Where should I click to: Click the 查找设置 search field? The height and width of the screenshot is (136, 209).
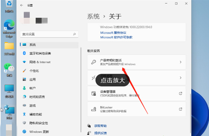pos(49,34)
